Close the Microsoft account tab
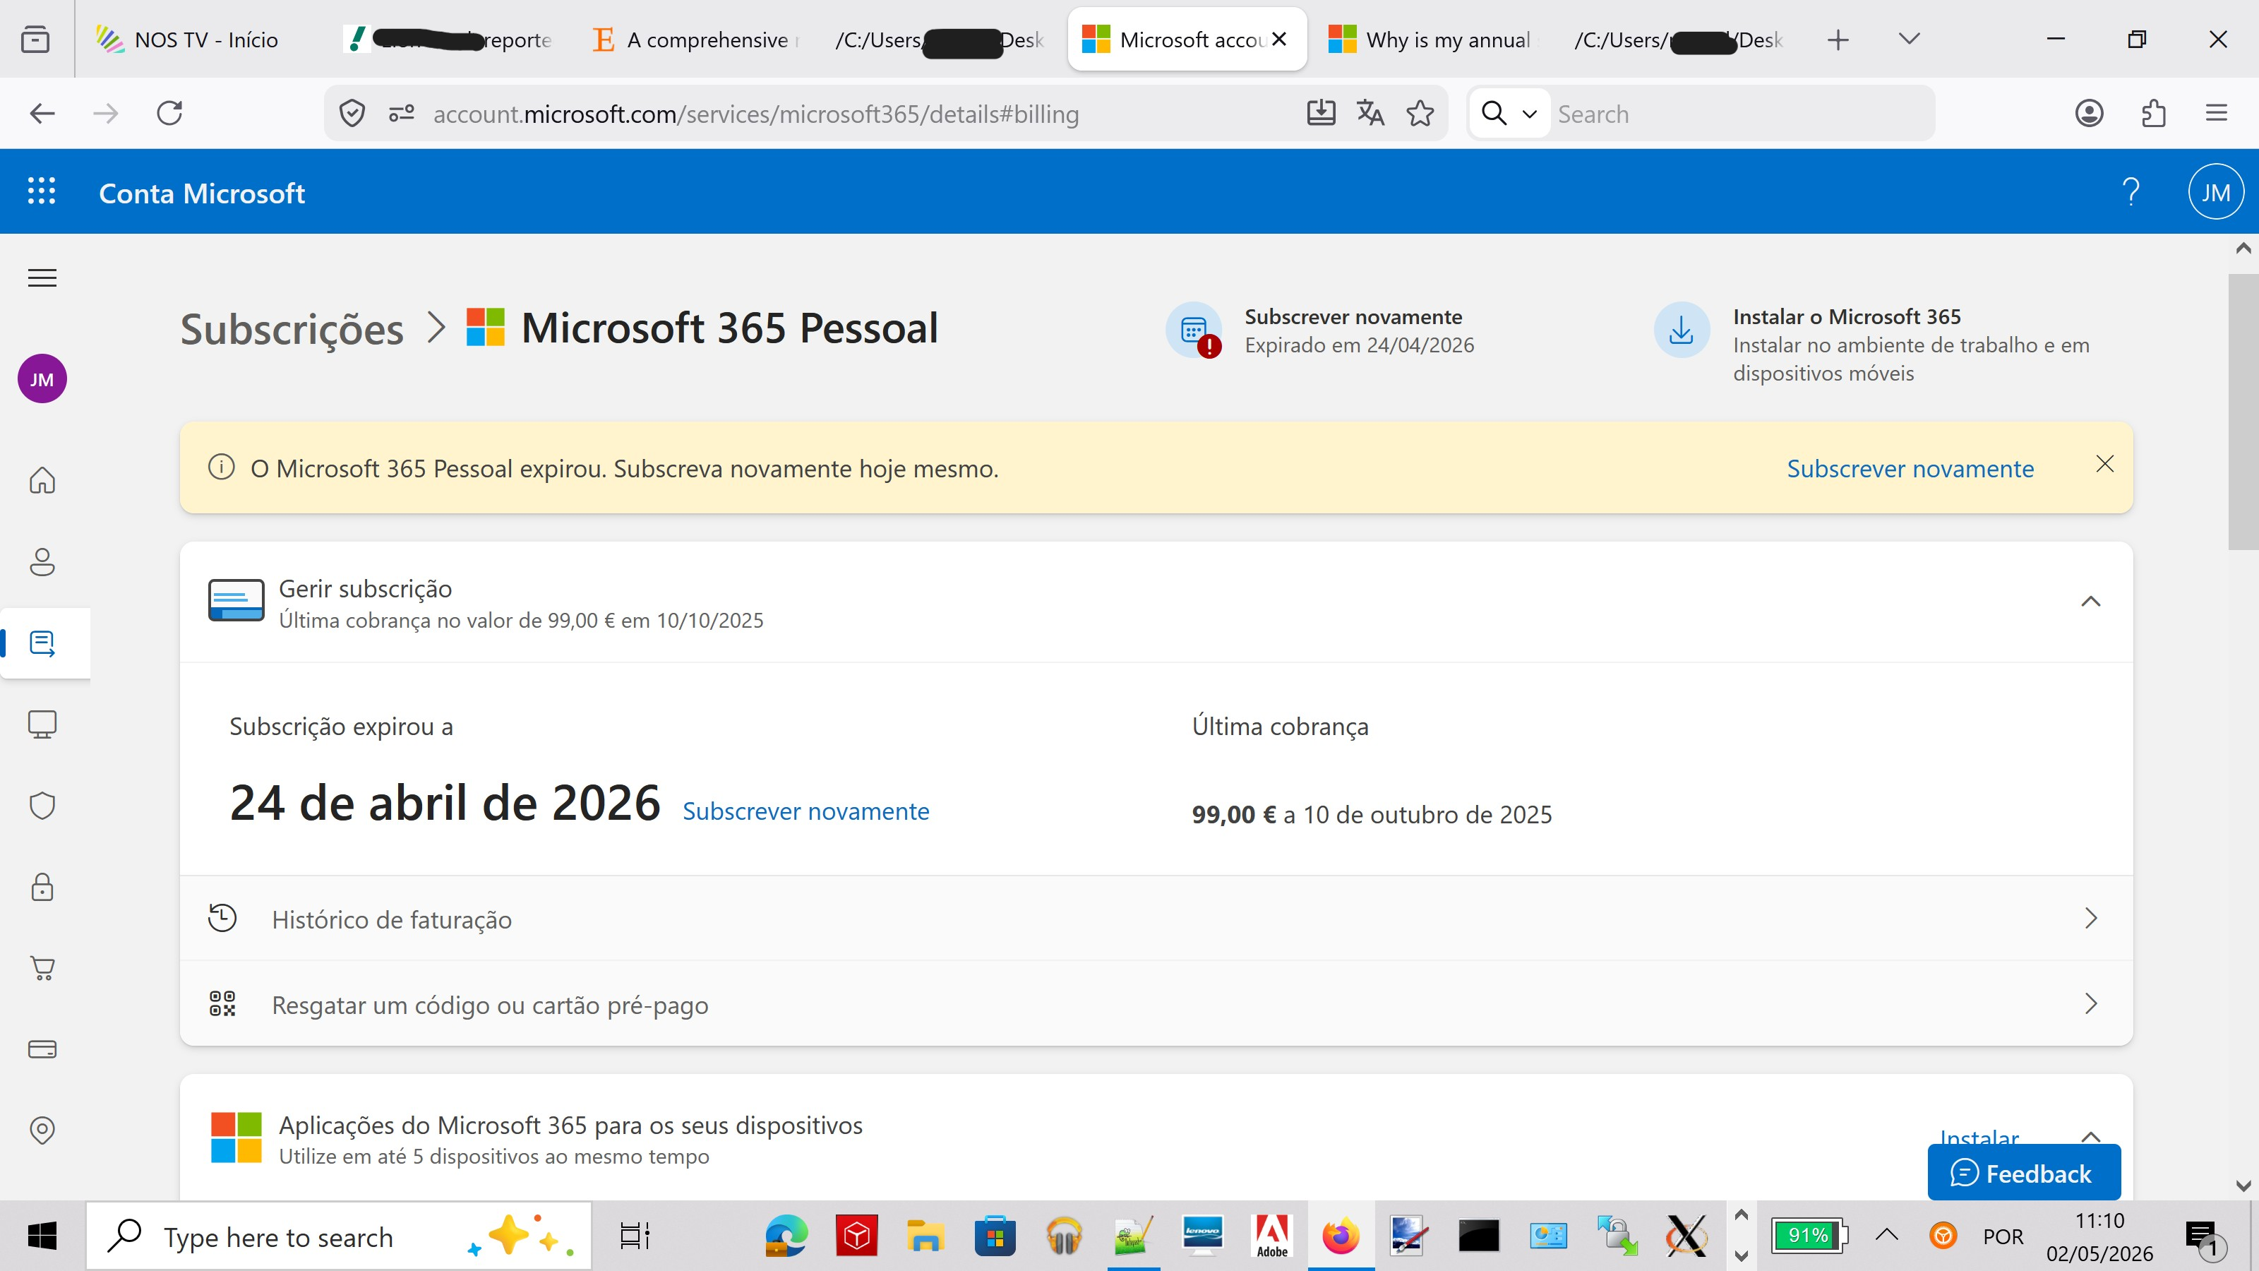 (1279, 40)
